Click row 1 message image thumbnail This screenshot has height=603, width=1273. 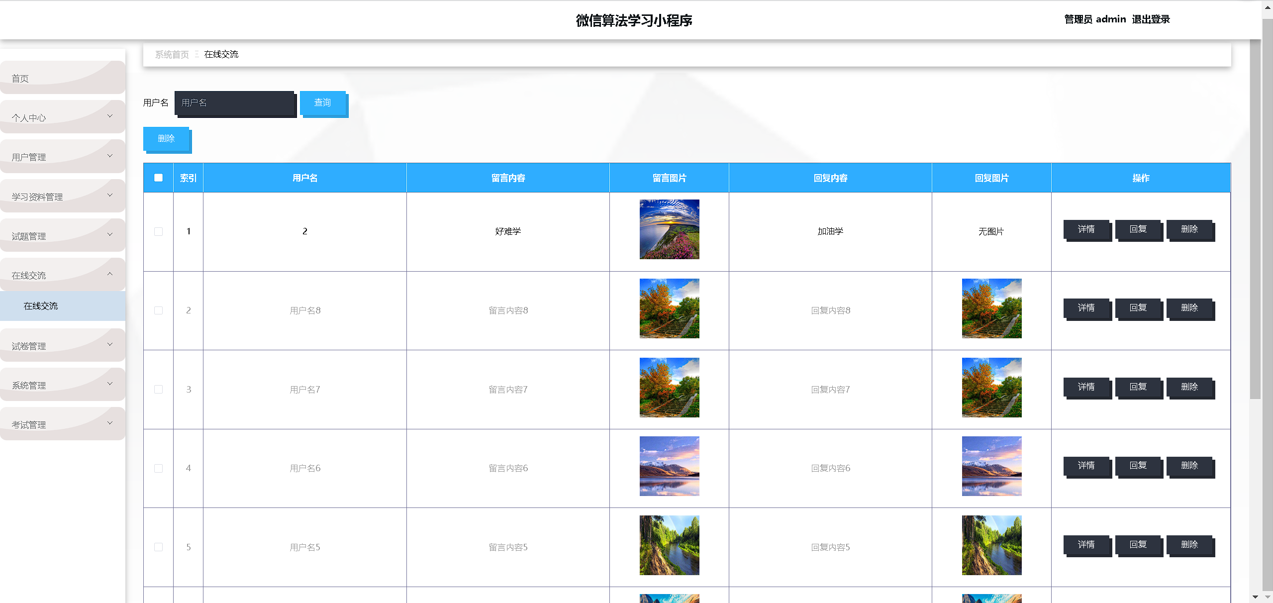669,229
